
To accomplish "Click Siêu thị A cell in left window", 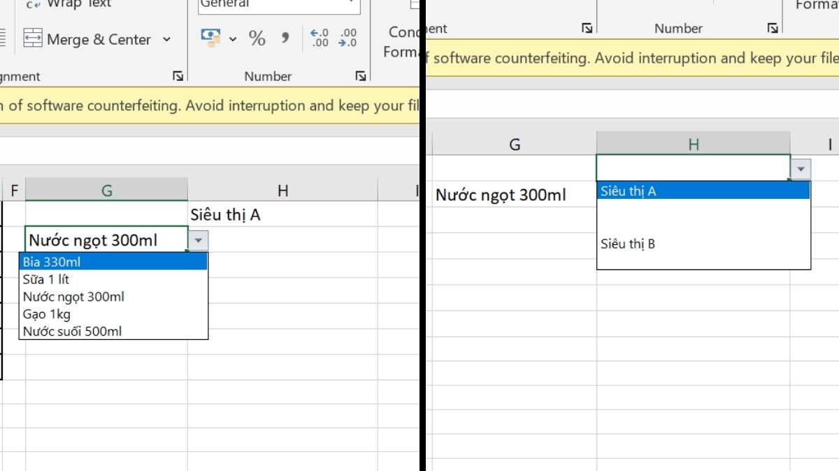I will [282, 215].
